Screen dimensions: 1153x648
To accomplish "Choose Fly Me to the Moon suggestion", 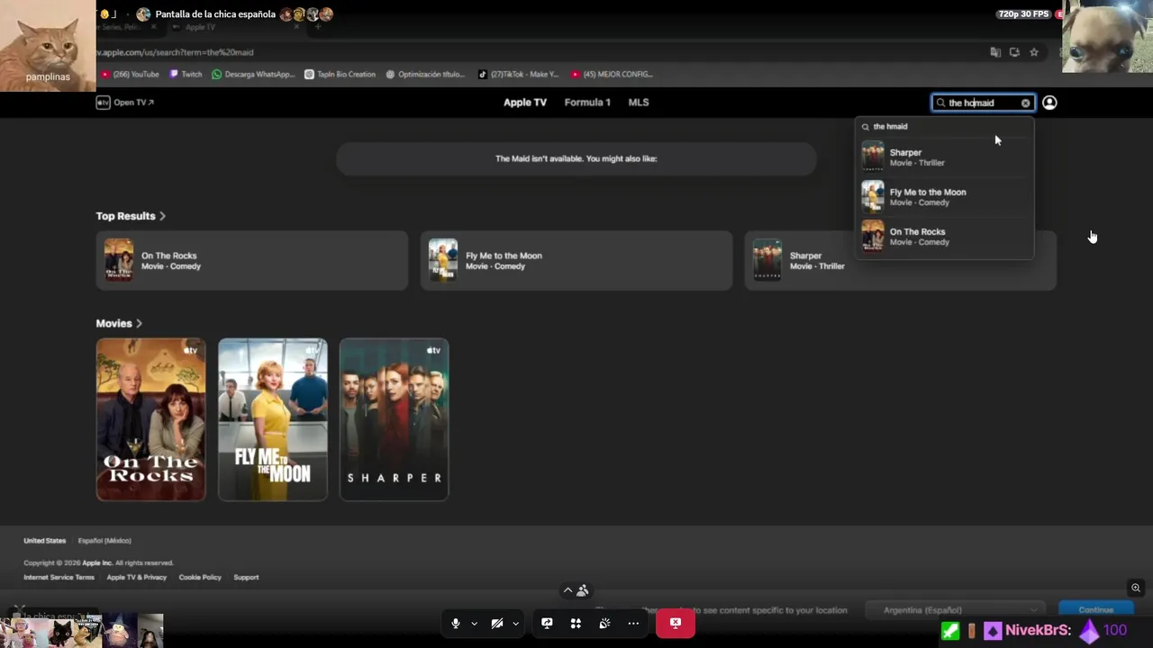I will coord(944,196).
